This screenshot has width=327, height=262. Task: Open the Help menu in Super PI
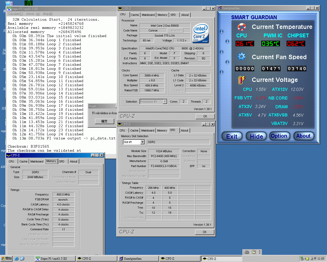(48, 14)
